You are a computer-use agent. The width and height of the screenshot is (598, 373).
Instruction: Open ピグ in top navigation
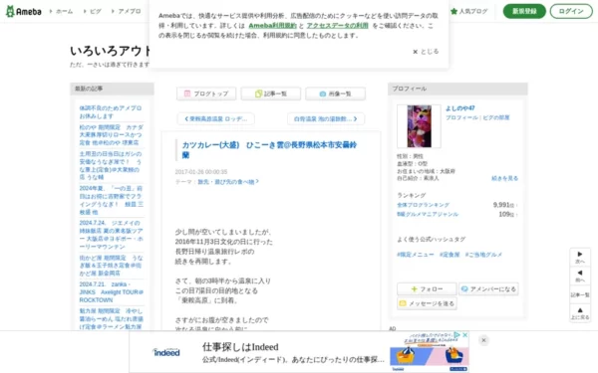point(93,11)
